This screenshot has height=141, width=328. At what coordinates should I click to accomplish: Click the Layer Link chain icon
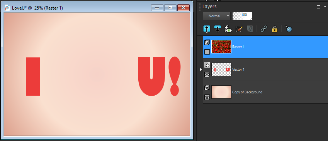[264, 29]
